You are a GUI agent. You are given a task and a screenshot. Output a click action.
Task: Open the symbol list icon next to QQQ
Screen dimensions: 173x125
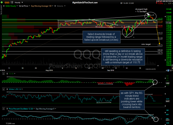tap(12, 2)
